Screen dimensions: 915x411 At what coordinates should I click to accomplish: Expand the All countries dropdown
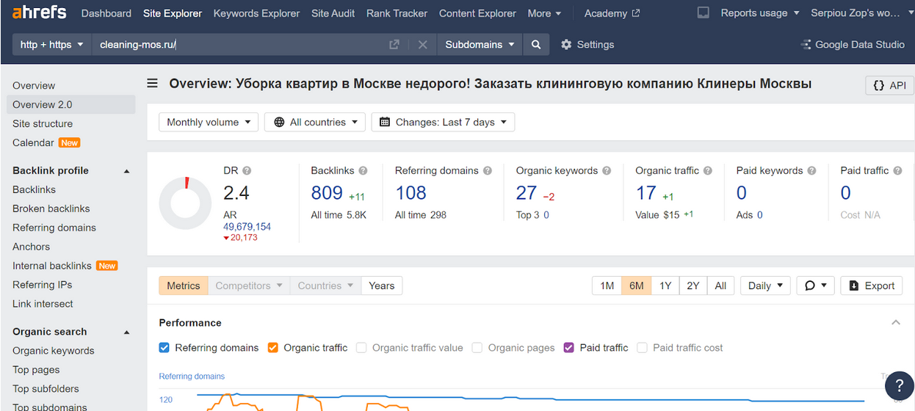(x=314, y=122)
